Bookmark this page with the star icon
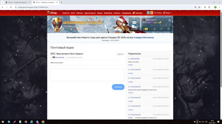 pos(199,7)
